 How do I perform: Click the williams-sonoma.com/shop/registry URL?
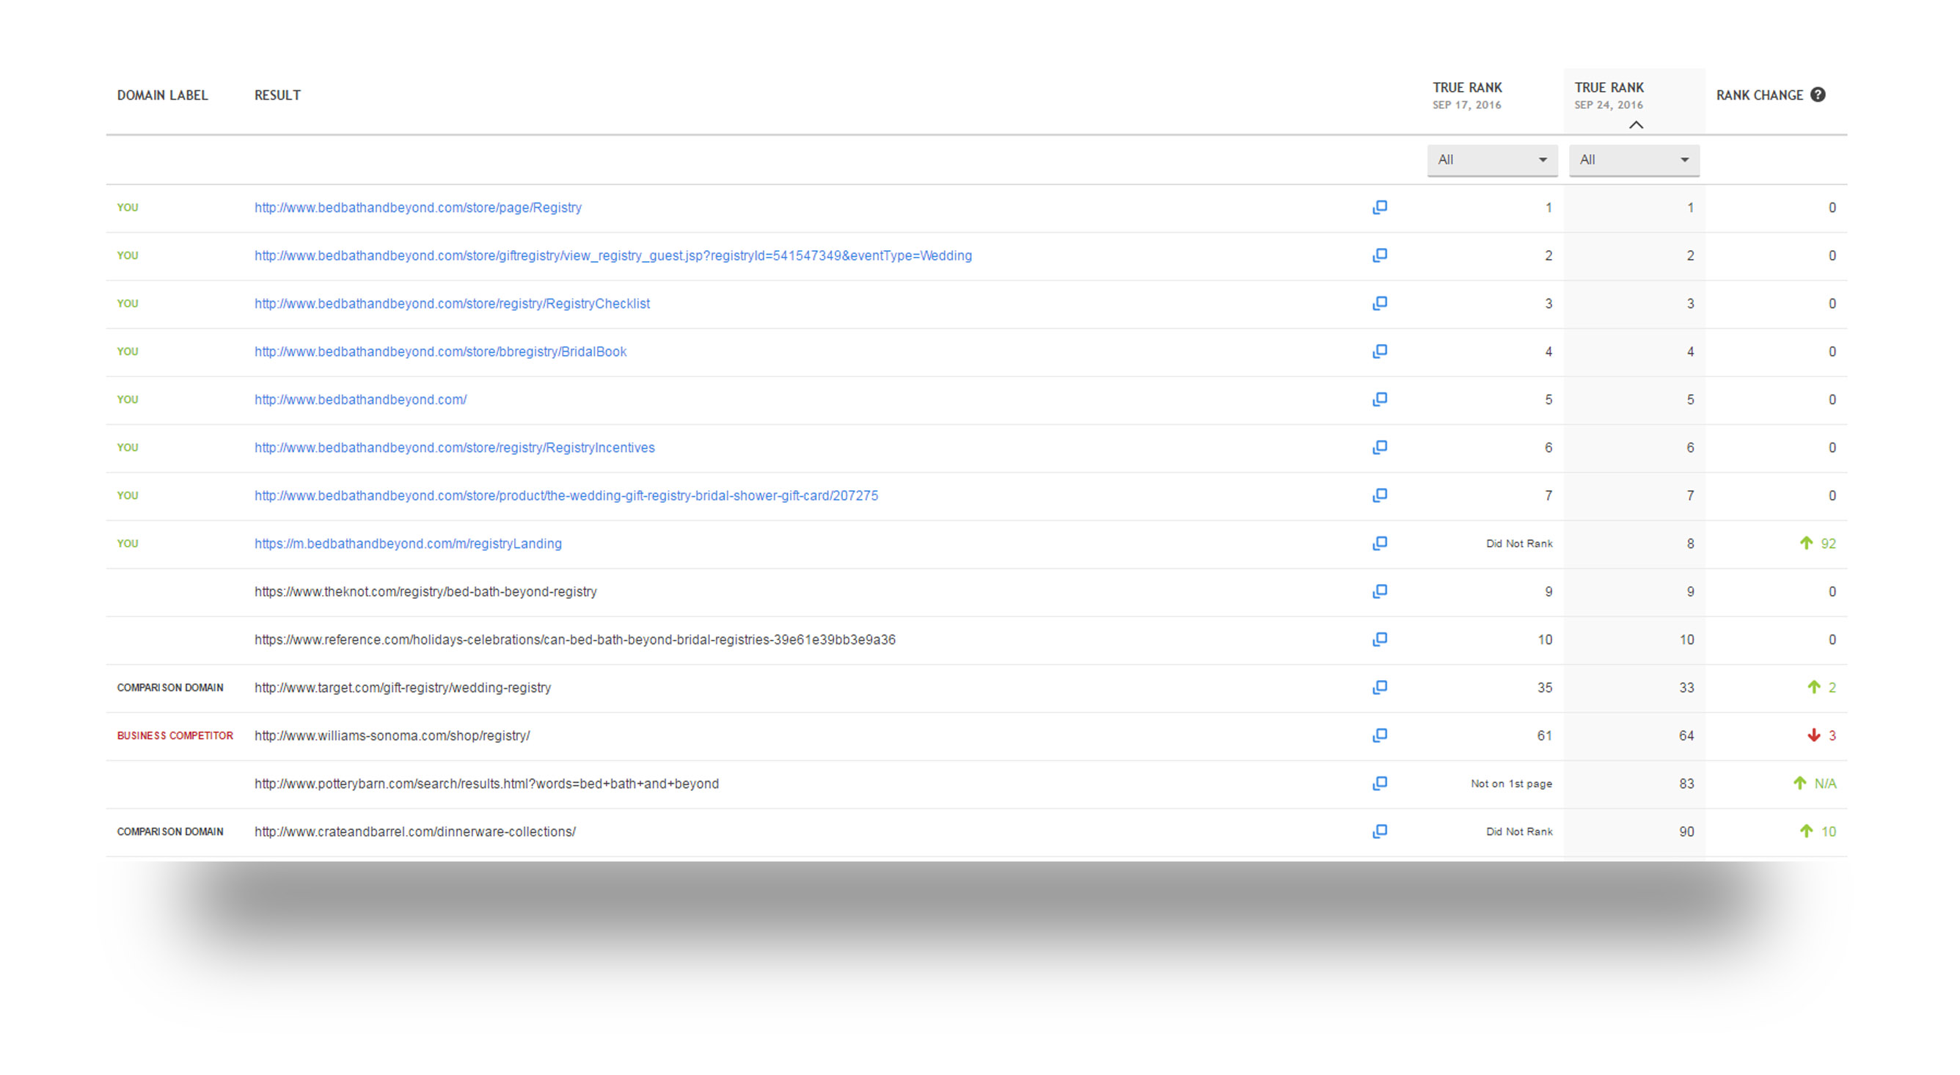392,735
